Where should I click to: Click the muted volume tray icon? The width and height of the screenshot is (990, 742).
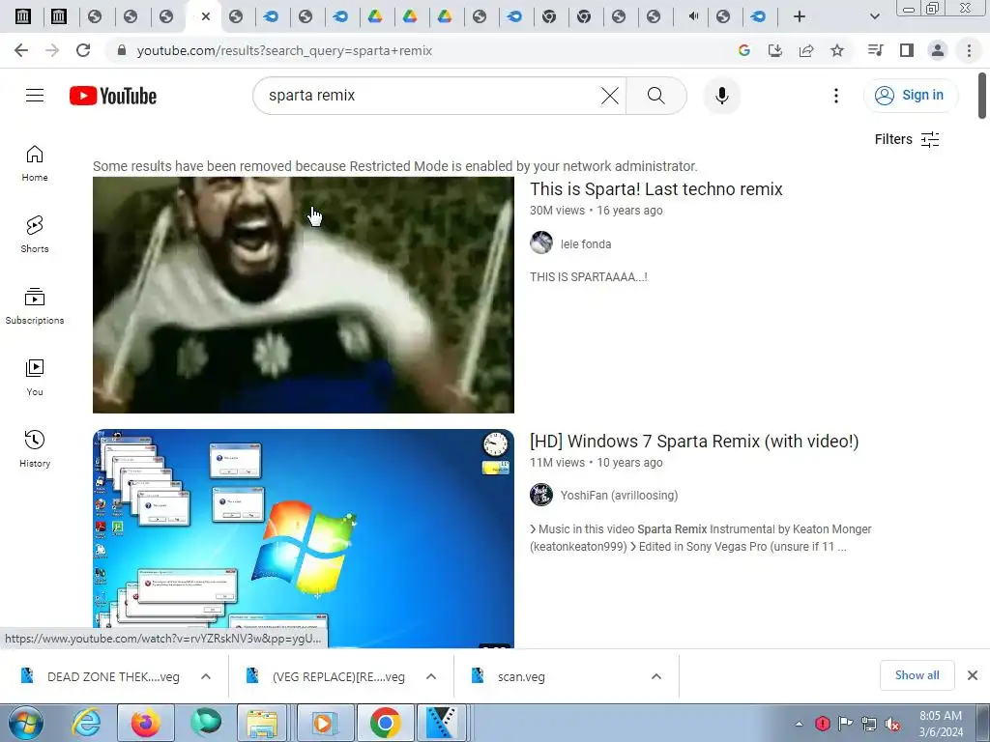[891, 724]
